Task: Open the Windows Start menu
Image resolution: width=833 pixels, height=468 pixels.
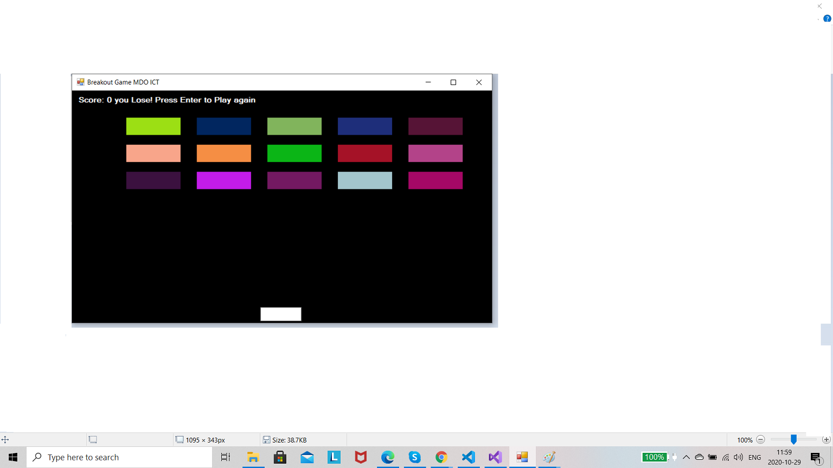Action: 13,457
